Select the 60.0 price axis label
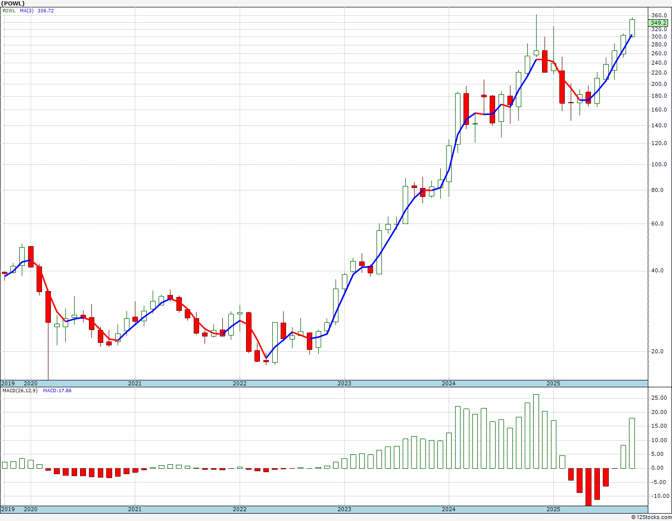672x521 pixels. (x=658, y=224)
